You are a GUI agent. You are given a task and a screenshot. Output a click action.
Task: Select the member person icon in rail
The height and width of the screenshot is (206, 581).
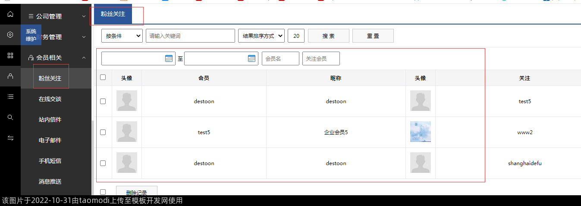pyautogui.click(x=10, y=76)
